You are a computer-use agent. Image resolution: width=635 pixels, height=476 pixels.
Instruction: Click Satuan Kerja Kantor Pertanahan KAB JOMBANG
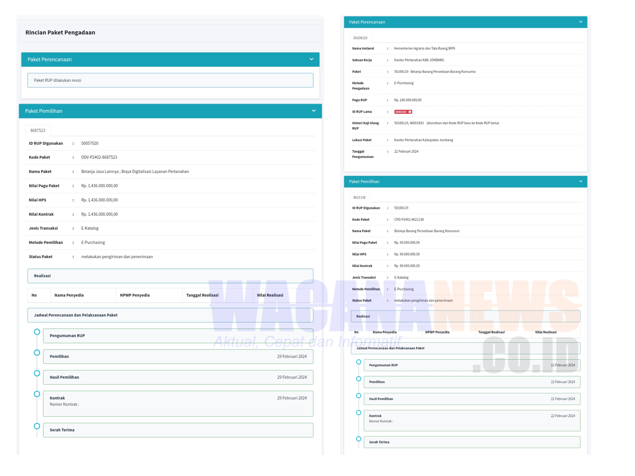tap(419, 60)
